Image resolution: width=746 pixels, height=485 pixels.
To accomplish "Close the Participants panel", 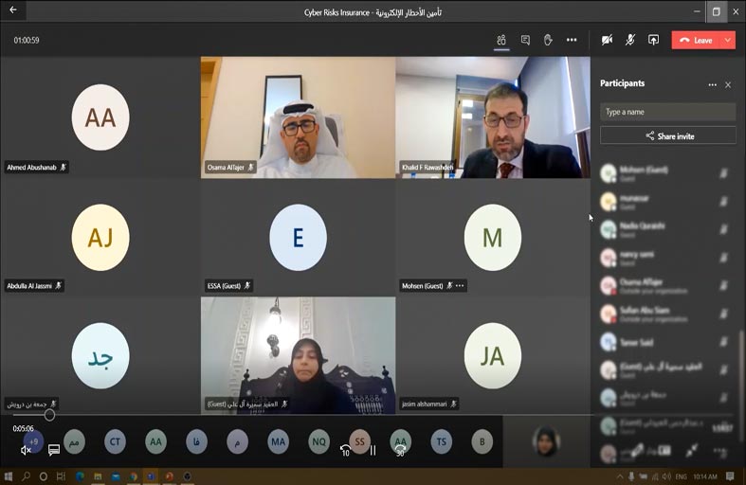I will (x=728, y=84).
